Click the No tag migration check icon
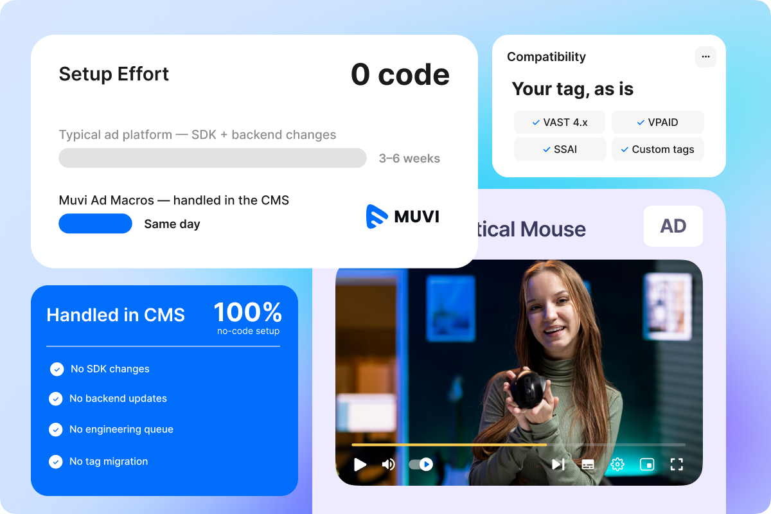The image size is (771, 514). (56, 461)
